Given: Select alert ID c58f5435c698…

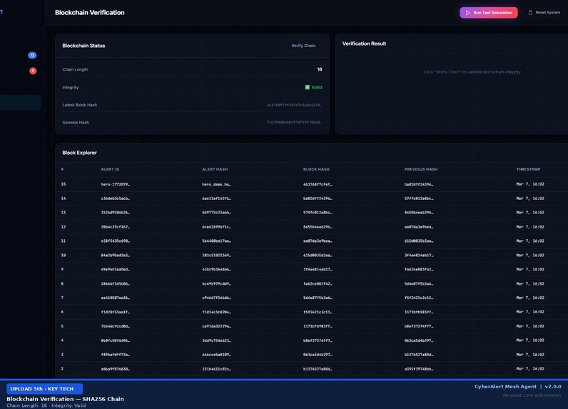Looking at the screenshot, I should click(115, 241).
